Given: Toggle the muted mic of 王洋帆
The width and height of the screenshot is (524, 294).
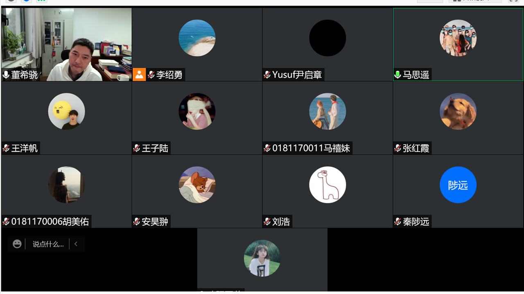Looking at the screenshot, I should [x=6, y=148].
